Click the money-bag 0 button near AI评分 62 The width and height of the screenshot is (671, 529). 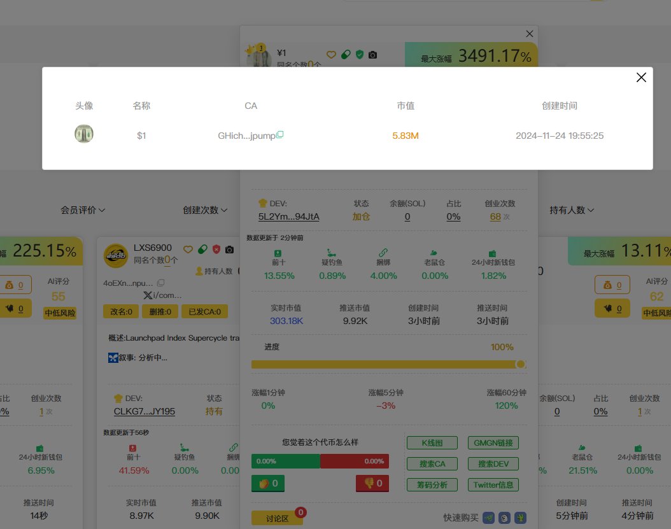tap(612, 285)
